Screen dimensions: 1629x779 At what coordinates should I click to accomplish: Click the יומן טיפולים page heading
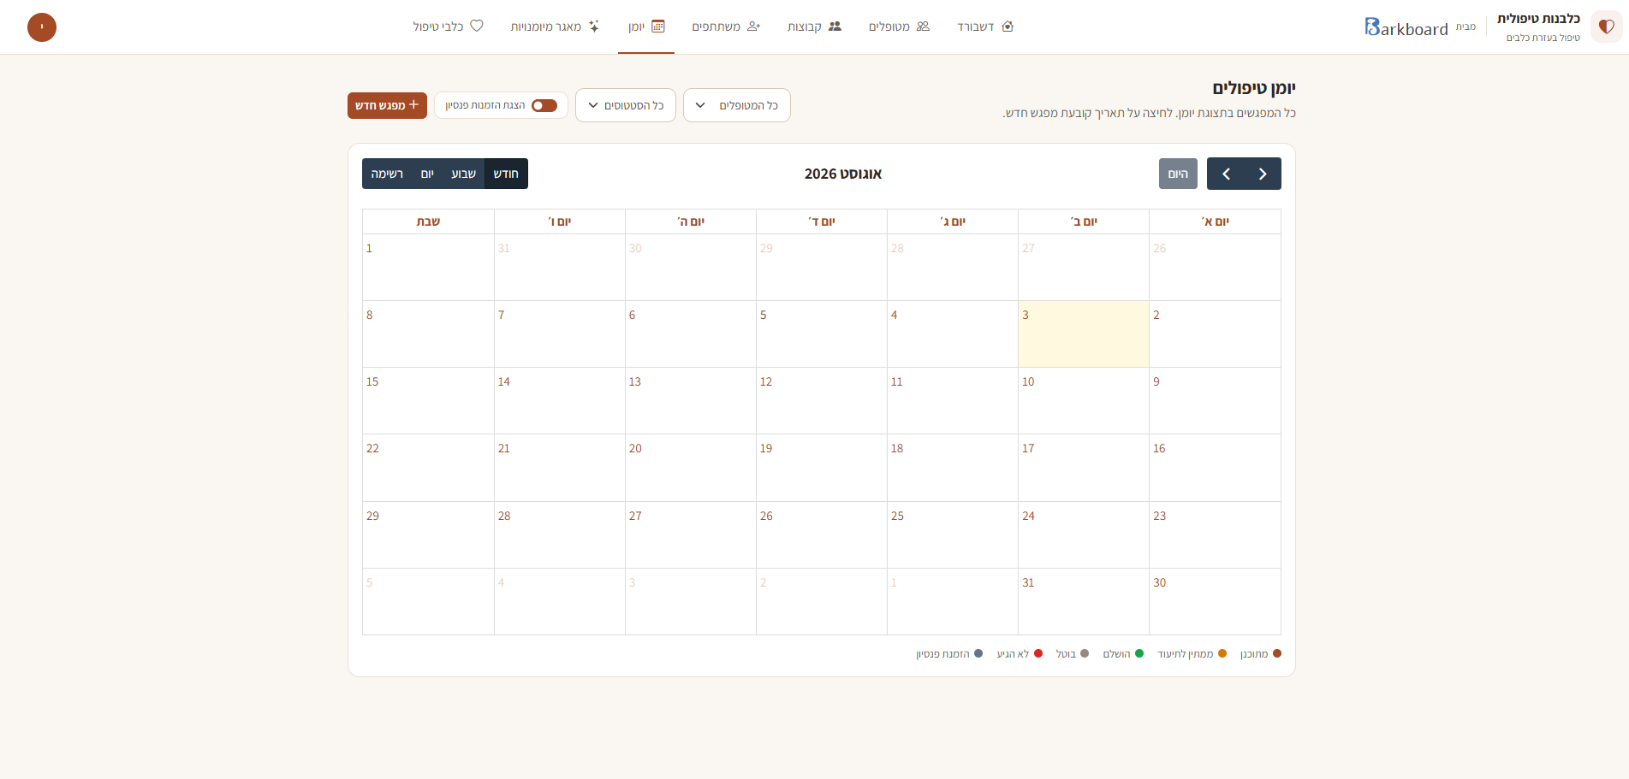1254,88
